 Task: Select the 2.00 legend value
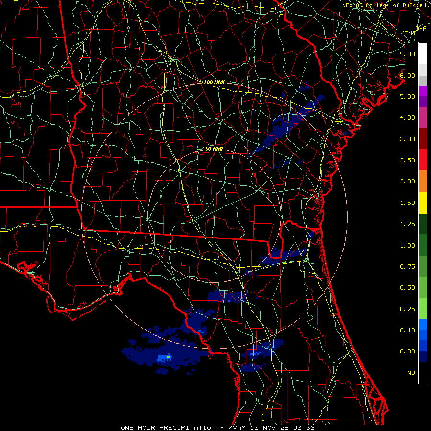point(408,181)
